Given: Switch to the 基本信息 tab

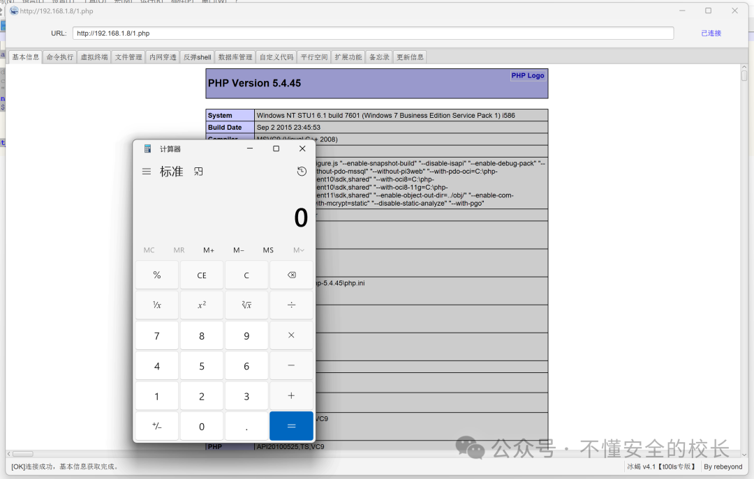Looking at the screenshot, I should point(26,57).
